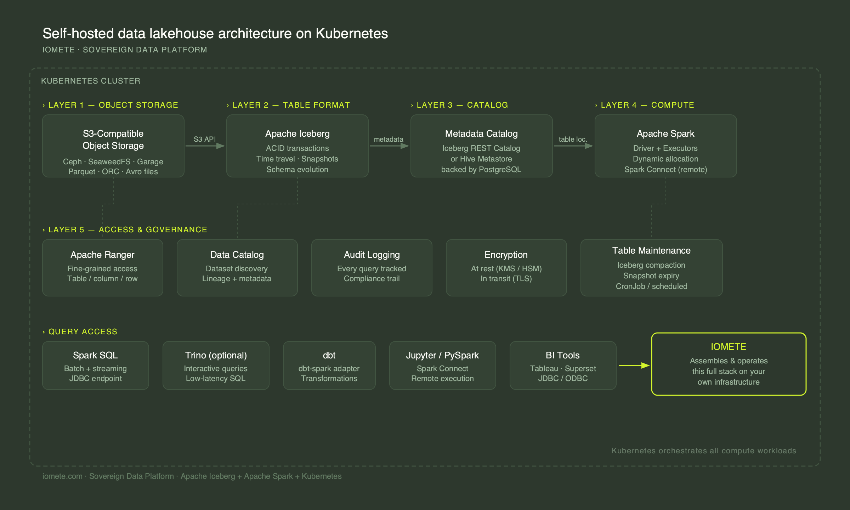Click the 'S3 API' arrow label
Screen dimensions: 850x510
[x=205, y=139]
